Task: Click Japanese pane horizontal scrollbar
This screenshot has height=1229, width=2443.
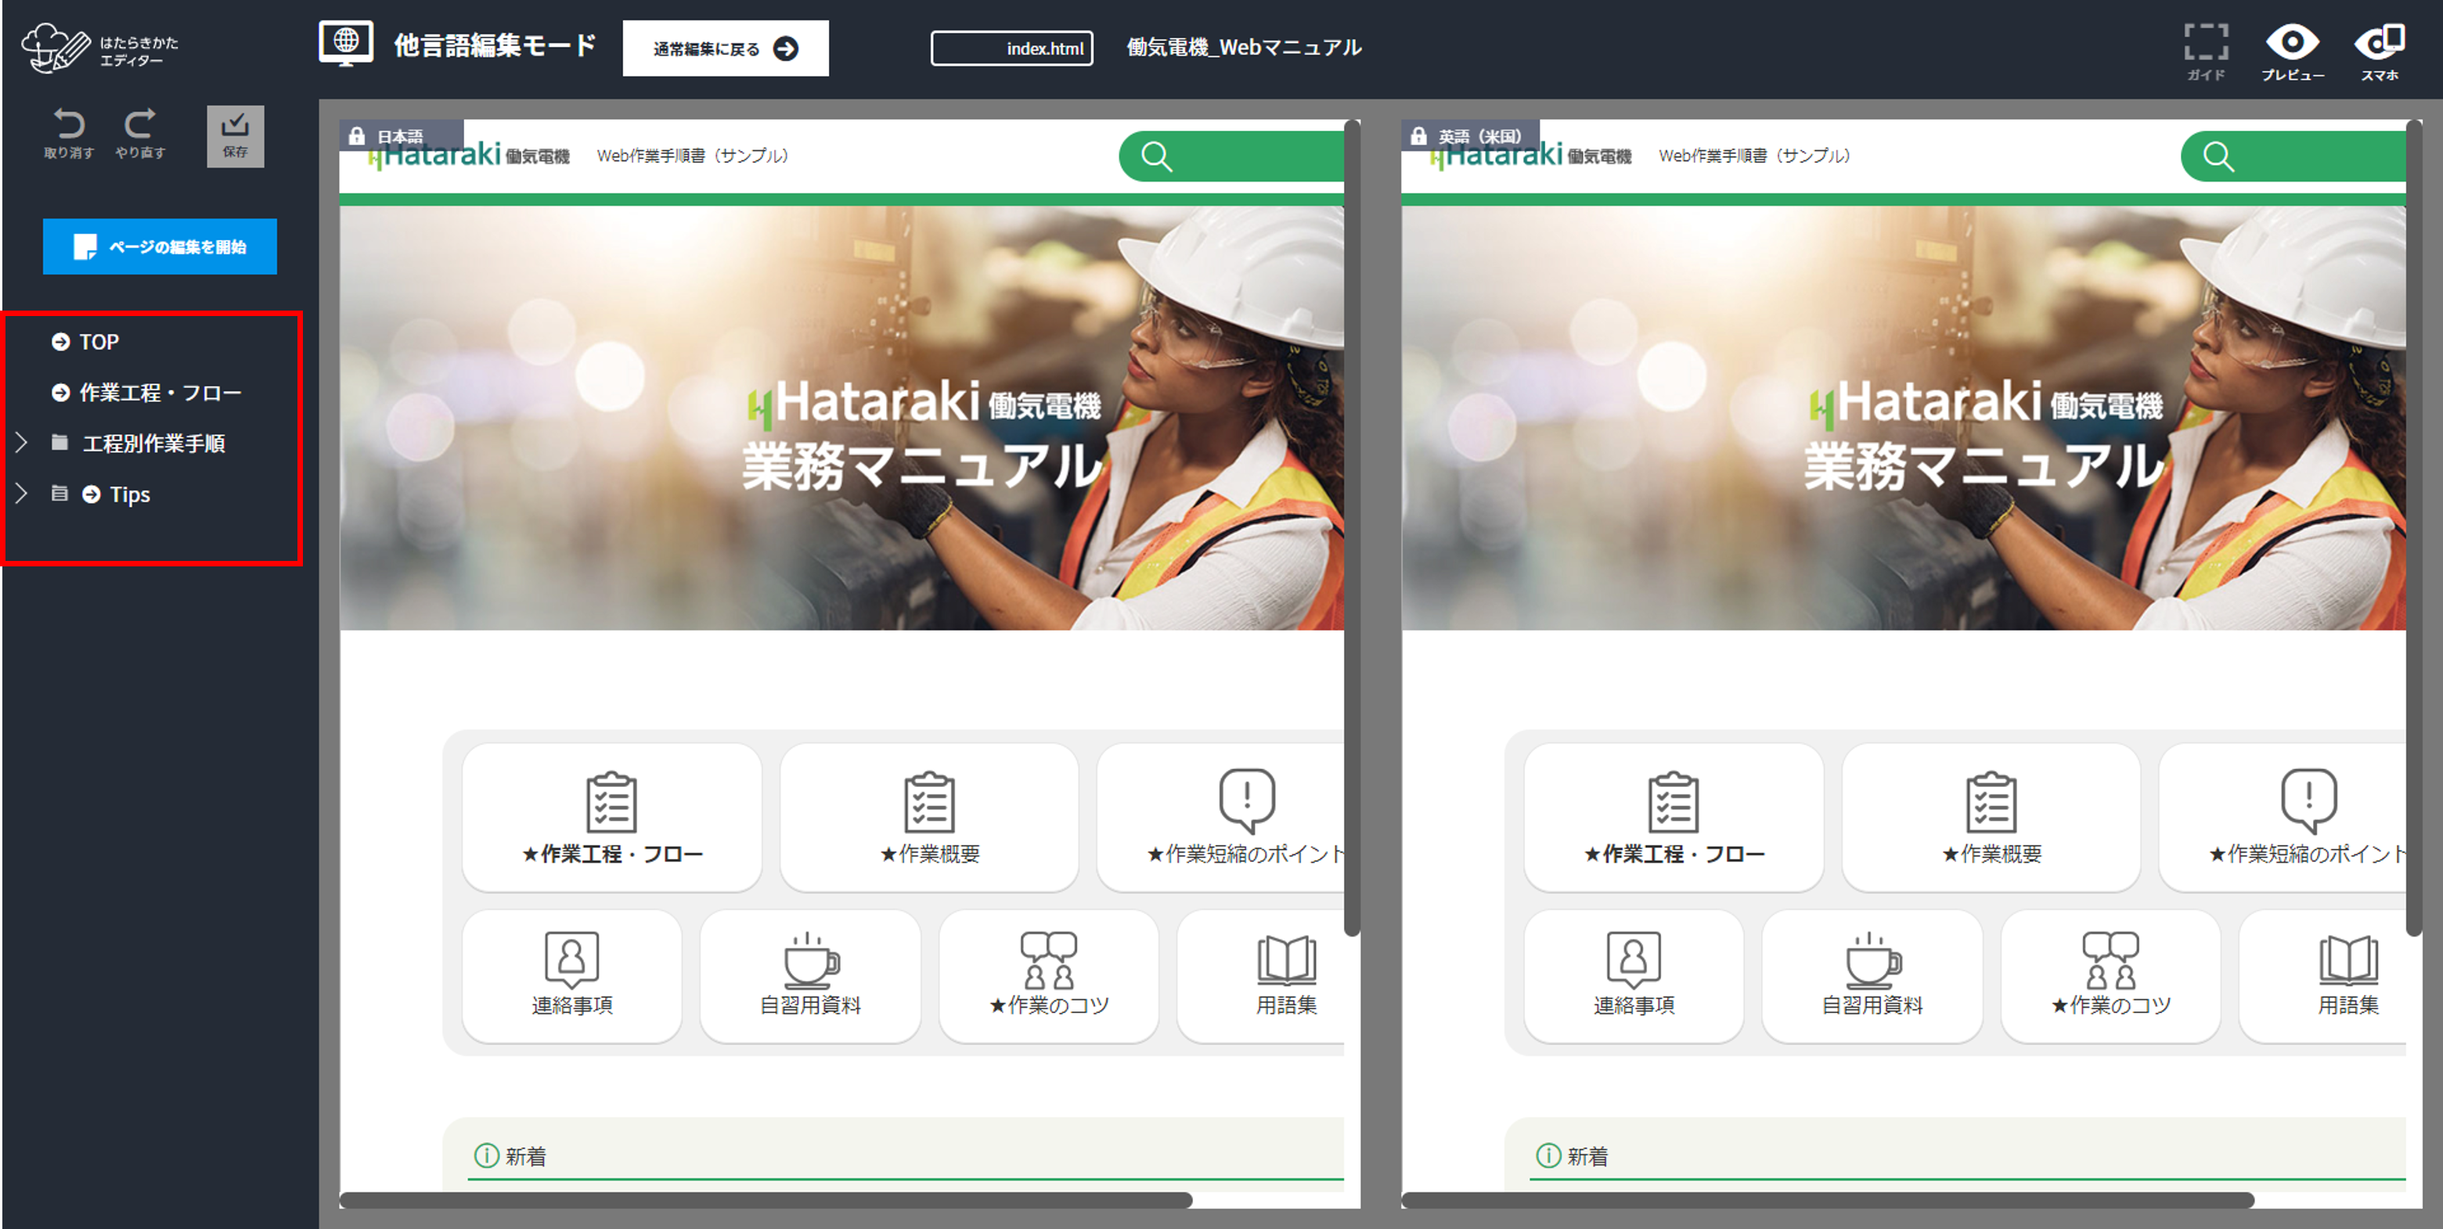Action: (x=765, y=1199)
